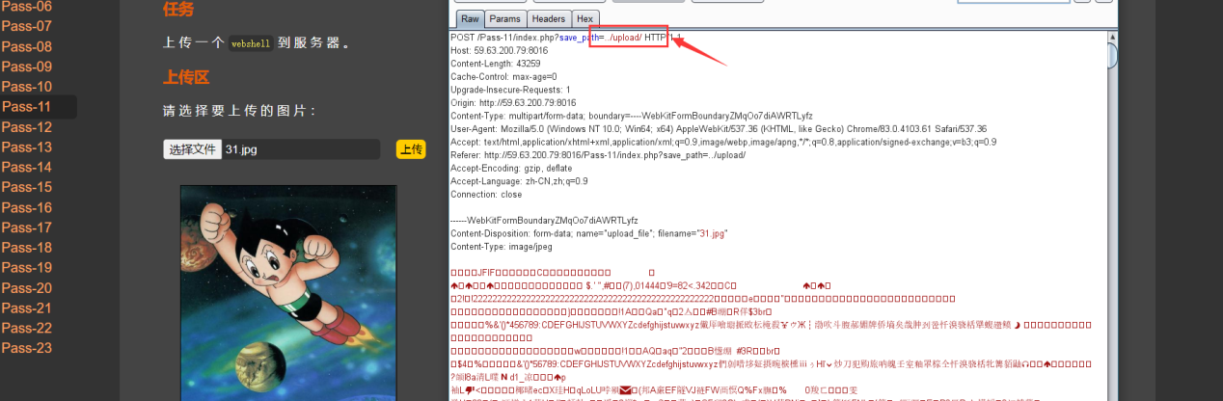Open the Pass-19 lesson link
1223x401 pixels.
(x=27, y=268)
